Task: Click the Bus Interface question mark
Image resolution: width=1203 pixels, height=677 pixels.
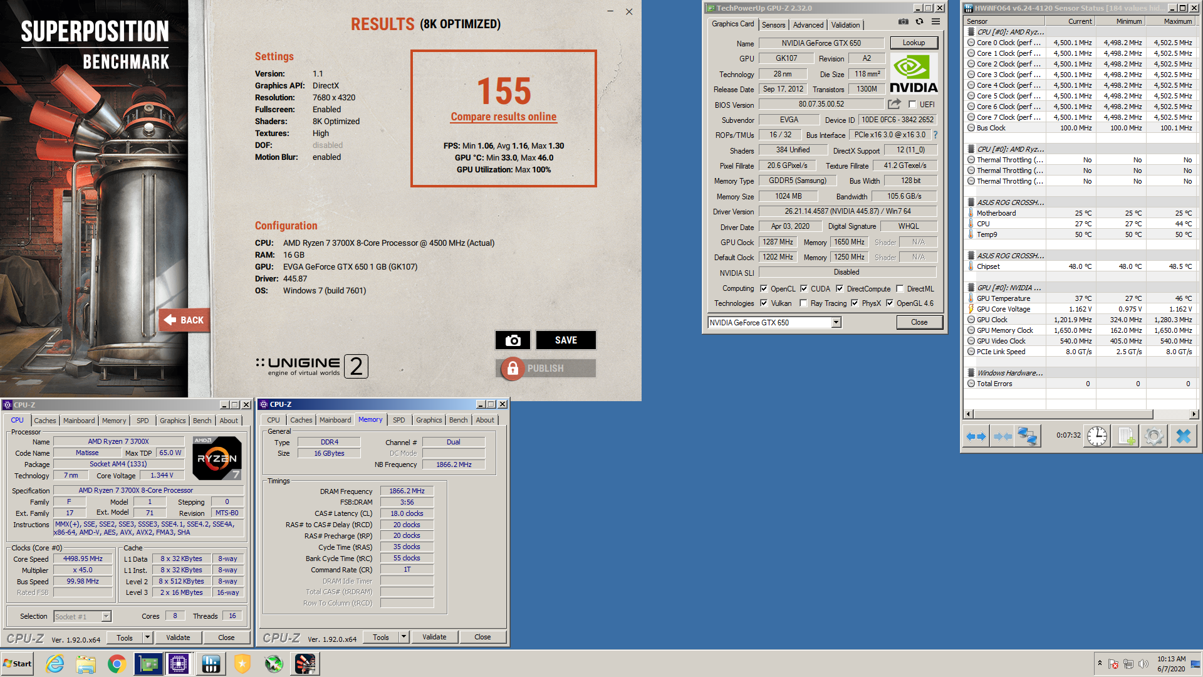Action: pyautogui.click(x=935, y=135)
